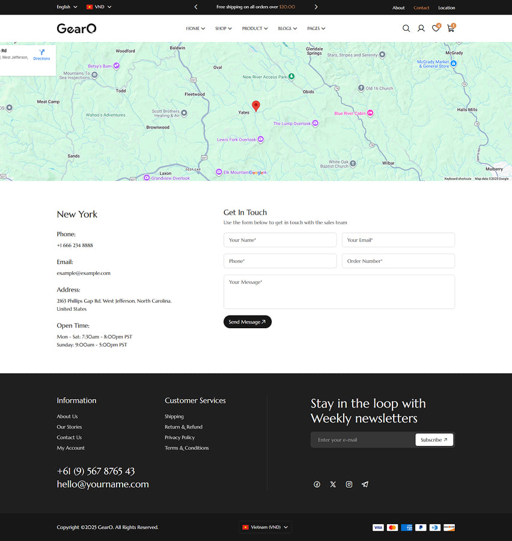Open the SHOP navigation menu
Viewport: 512px width, 541px height.
coord(223,28)
